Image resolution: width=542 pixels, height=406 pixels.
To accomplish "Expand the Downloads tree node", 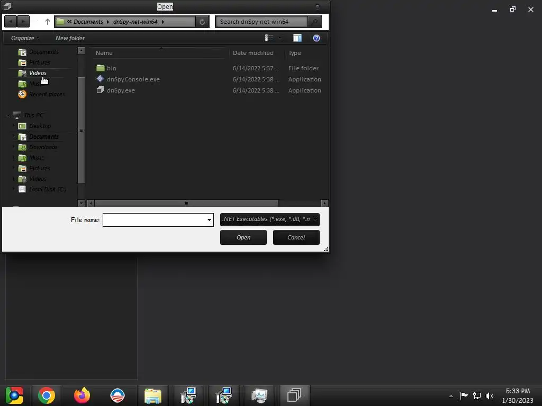I will pyautogui.click(x=13, y=147).
